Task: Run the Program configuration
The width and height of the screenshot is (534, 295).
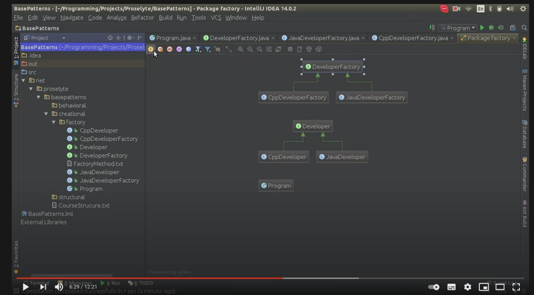Action: [482, 28]
